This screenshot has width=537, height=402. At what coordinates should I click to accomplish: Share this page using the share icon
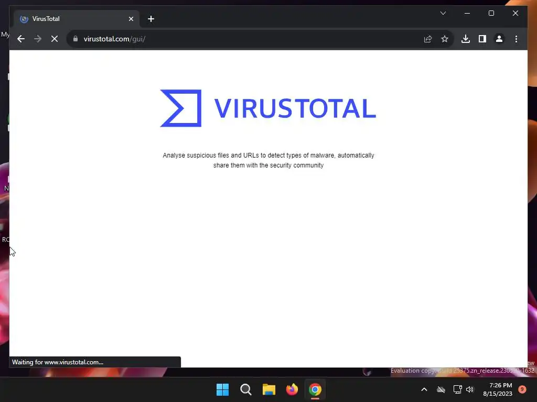click(428, 39)
